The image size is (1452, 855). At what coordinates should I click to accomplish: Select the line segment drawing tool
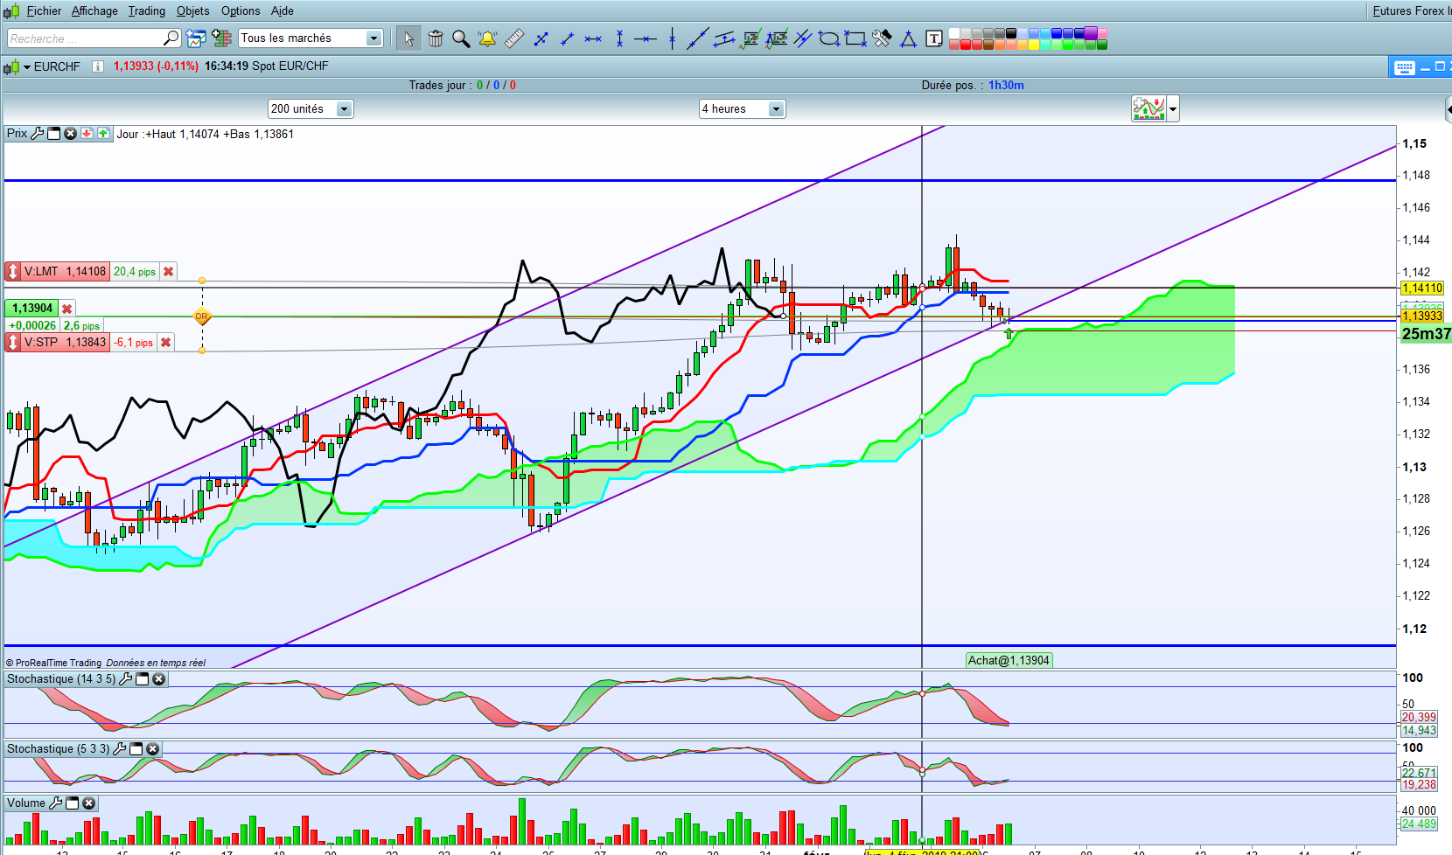tap(541, 38)
